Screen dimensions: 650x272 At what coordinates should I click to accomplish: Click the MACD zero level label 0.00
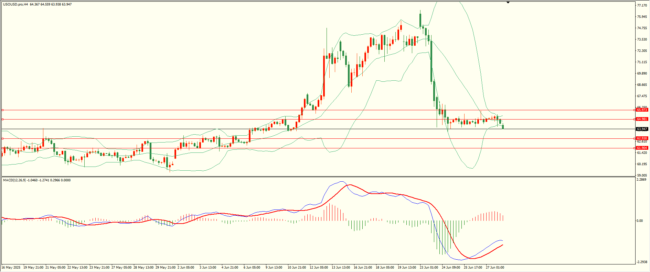640,221
